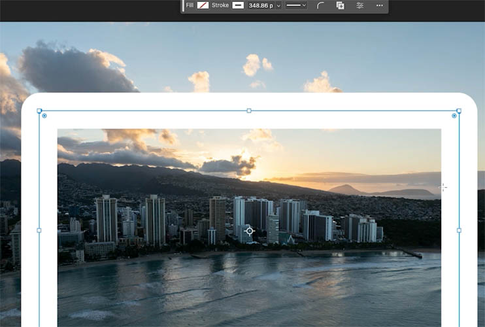The width and height of the screenshot is (485, 327).
Task: Click the top-left corner radius widget
Action: click(x=44, y=116)
